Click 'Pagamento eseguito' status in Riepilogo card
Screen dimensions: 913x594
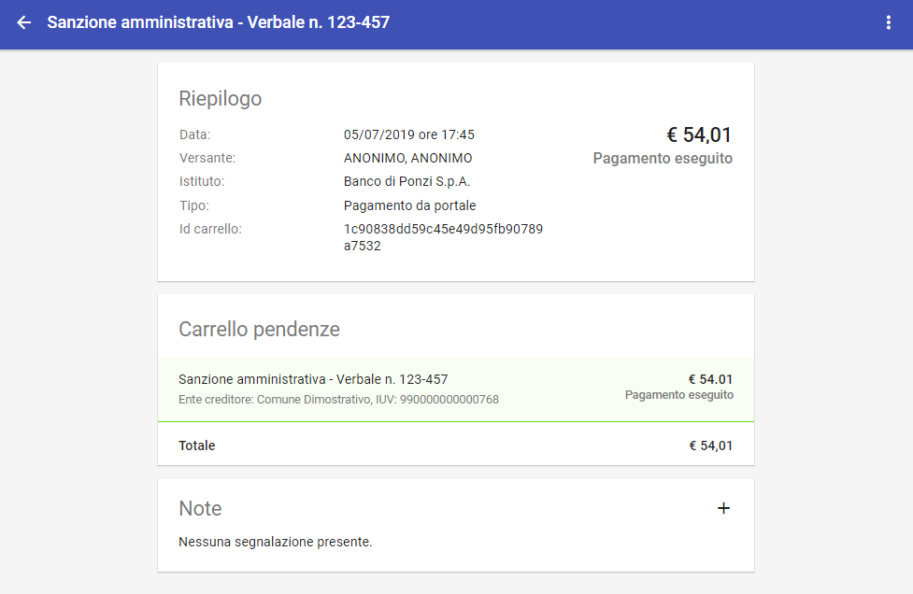click(663, 158)
